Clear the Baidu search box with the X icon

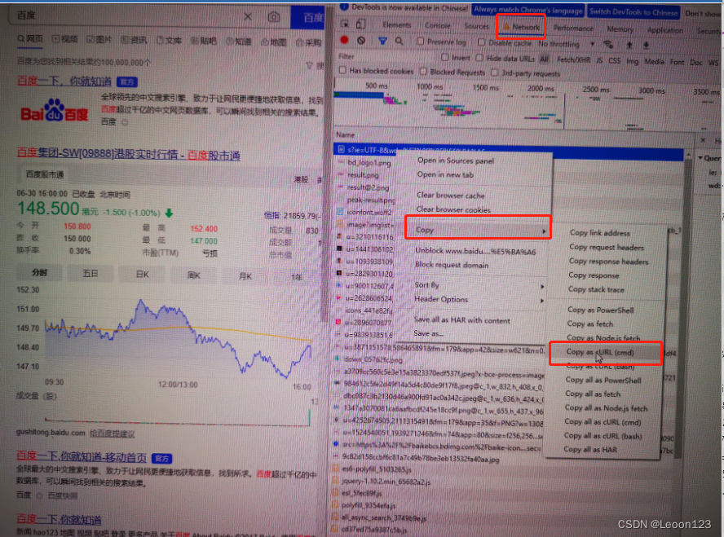click(x=248, y=16)
